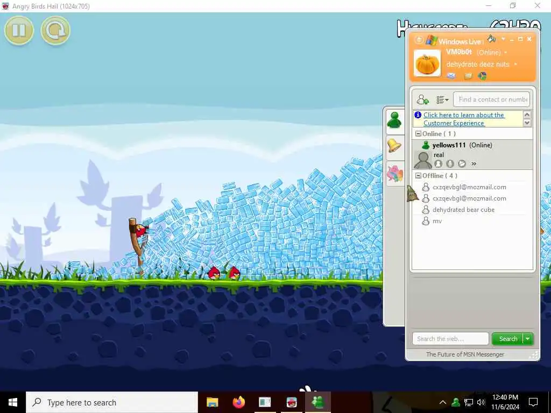Open the paintbrush color scheme icon
This screenshot has height=413, width=551.
[492, 39]
